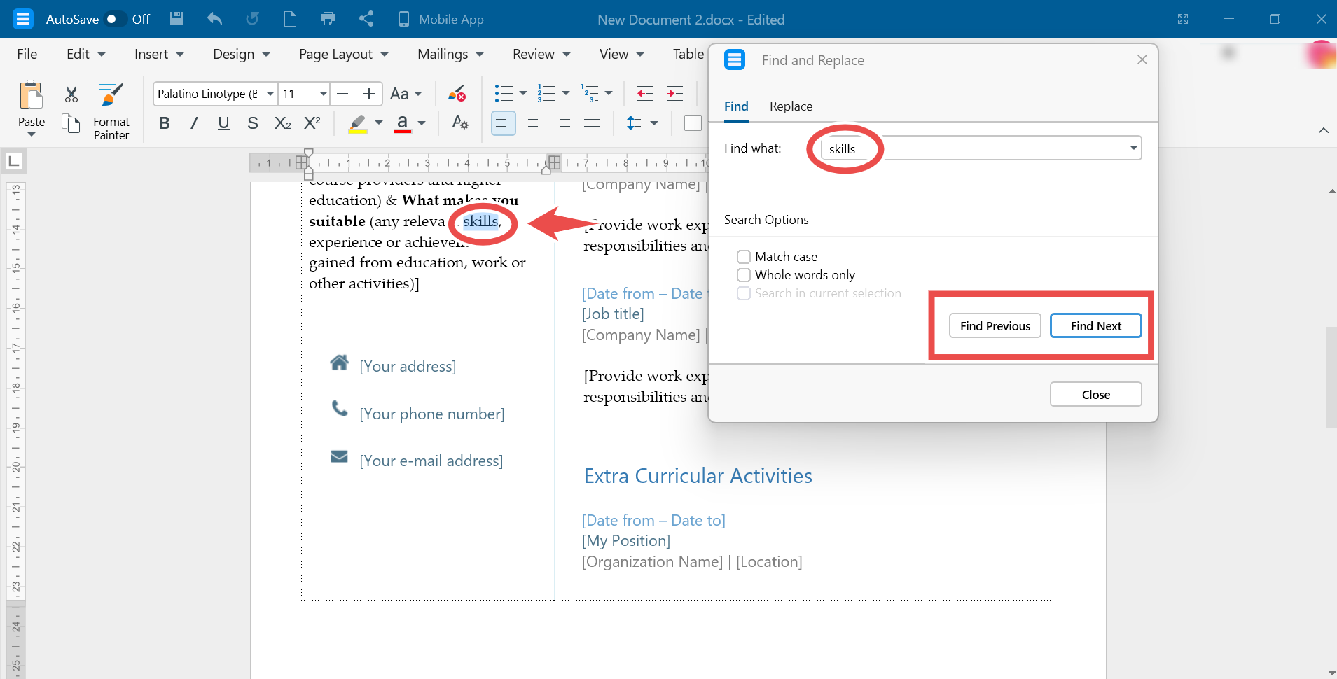Expand highlight color dropdown arrow

tap(379, 123)
